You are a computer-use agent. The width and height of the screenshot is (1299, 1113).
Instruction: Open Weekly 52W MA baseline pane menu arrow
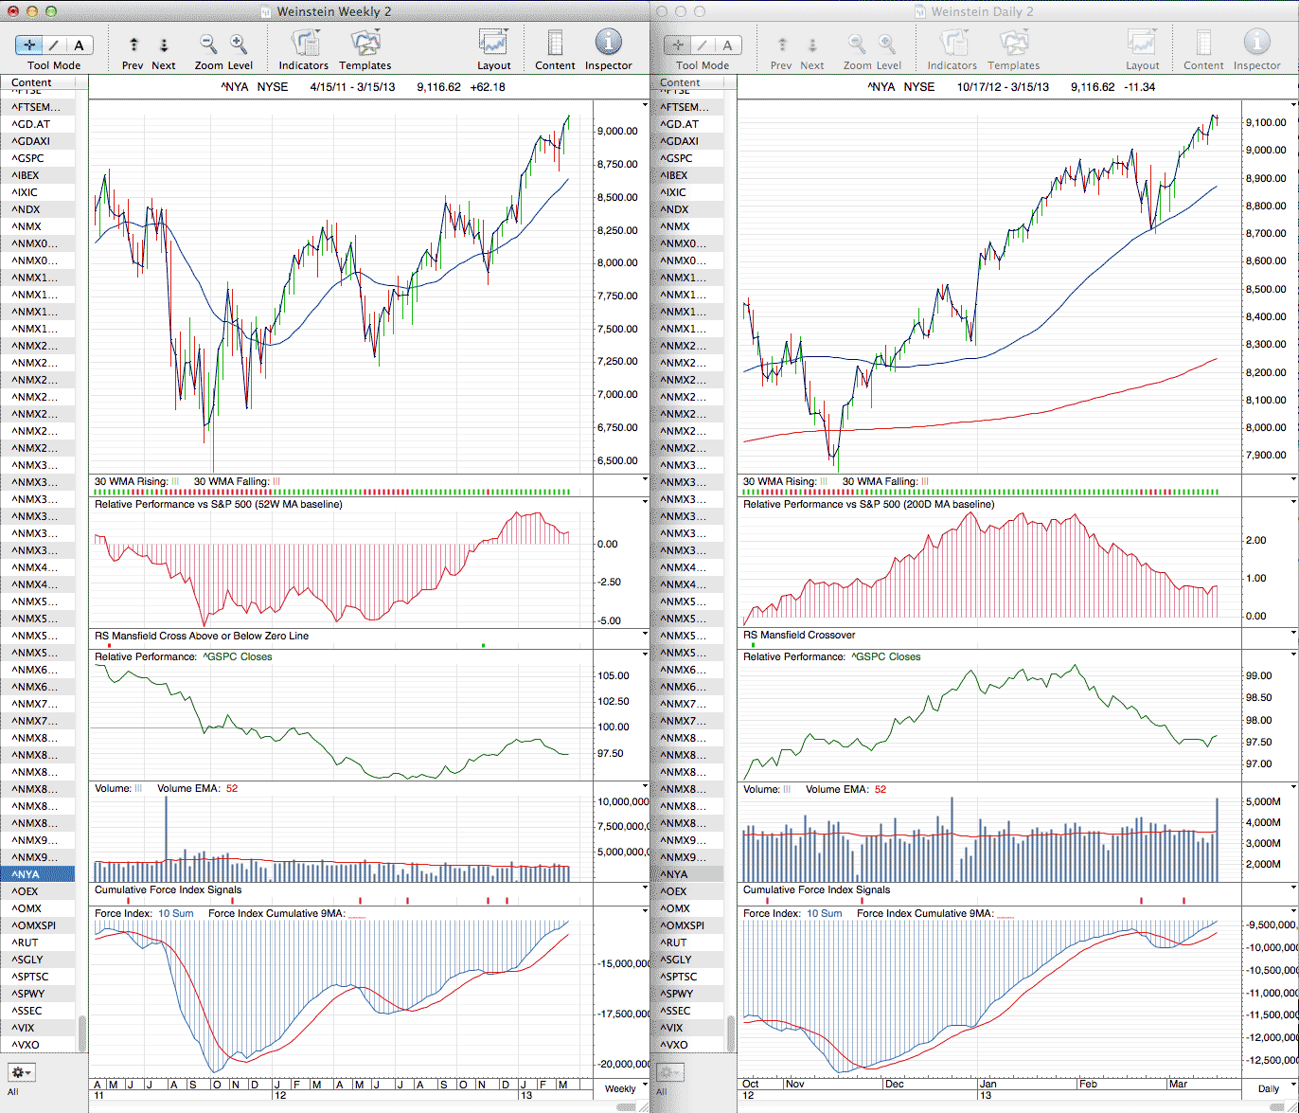click(x=646, y=502)
